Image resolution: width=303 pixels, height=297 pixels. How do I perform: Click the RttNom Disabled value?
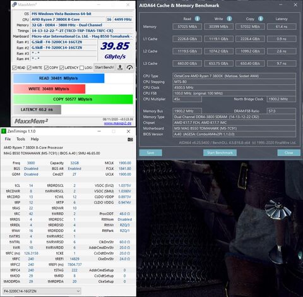tap(125, 219)
